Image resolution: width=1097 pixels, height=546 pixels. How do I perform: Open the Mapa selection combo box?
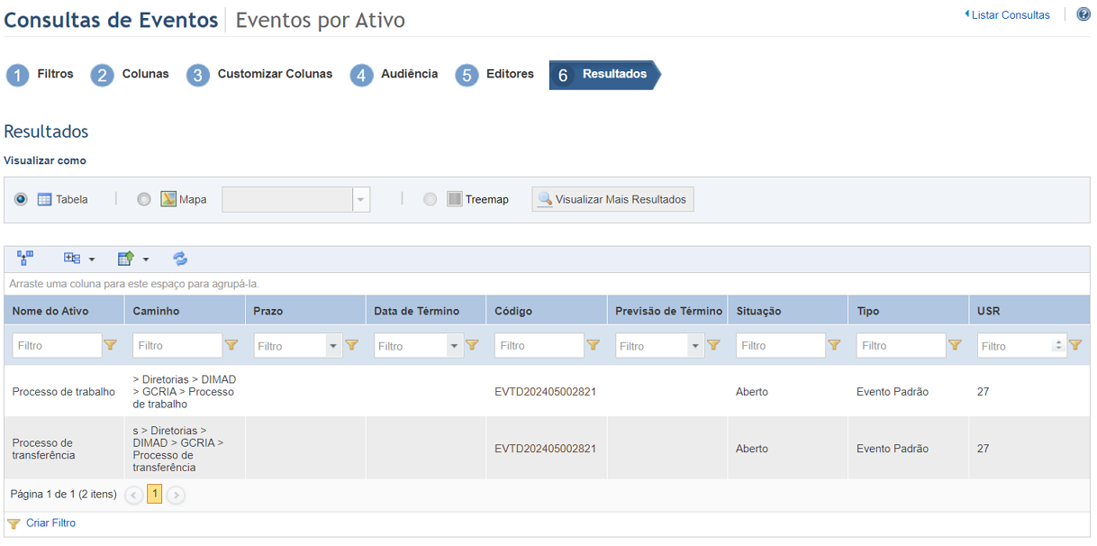click(x=296, y=199)
